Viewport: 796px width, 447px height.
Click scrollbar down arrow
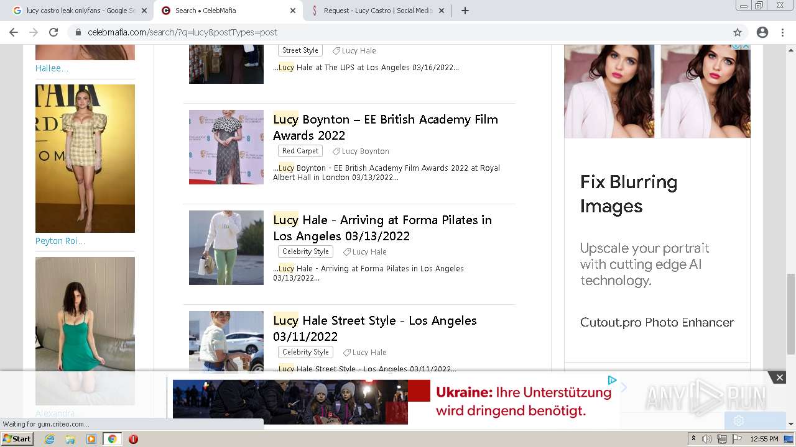point(791,424)
